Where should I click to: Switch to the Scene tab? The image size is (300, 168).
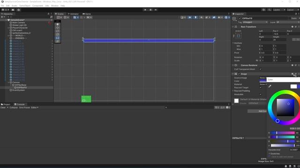(x=60, y=14)
